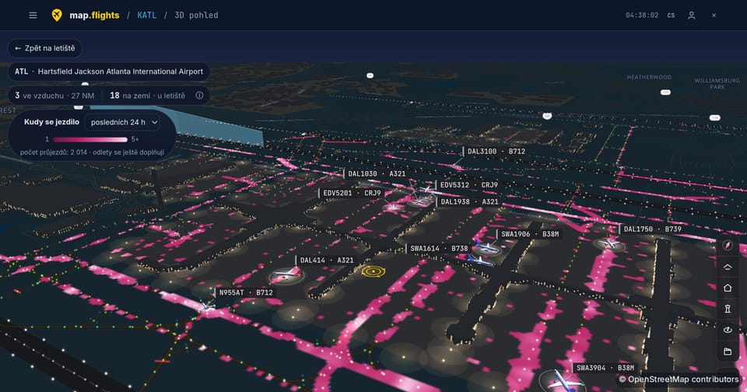This screenshot has width=747, height=392.
Task: Click the home view icon
Action: (x=728, y=288)
